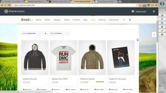Add Adidas Hoodie to cart
The width and height of the screenshot is (166, 93).
(x=27, y=90)
